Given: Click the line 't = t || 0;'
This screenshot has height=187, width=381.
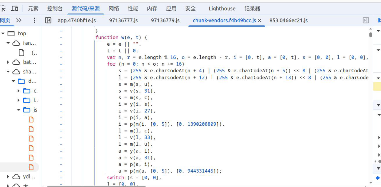Looking at the screenshot, I should click(123, 51).
